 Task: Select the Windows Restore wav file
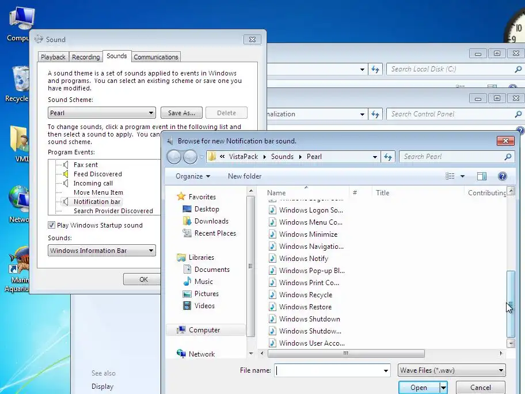click(300, 307)
